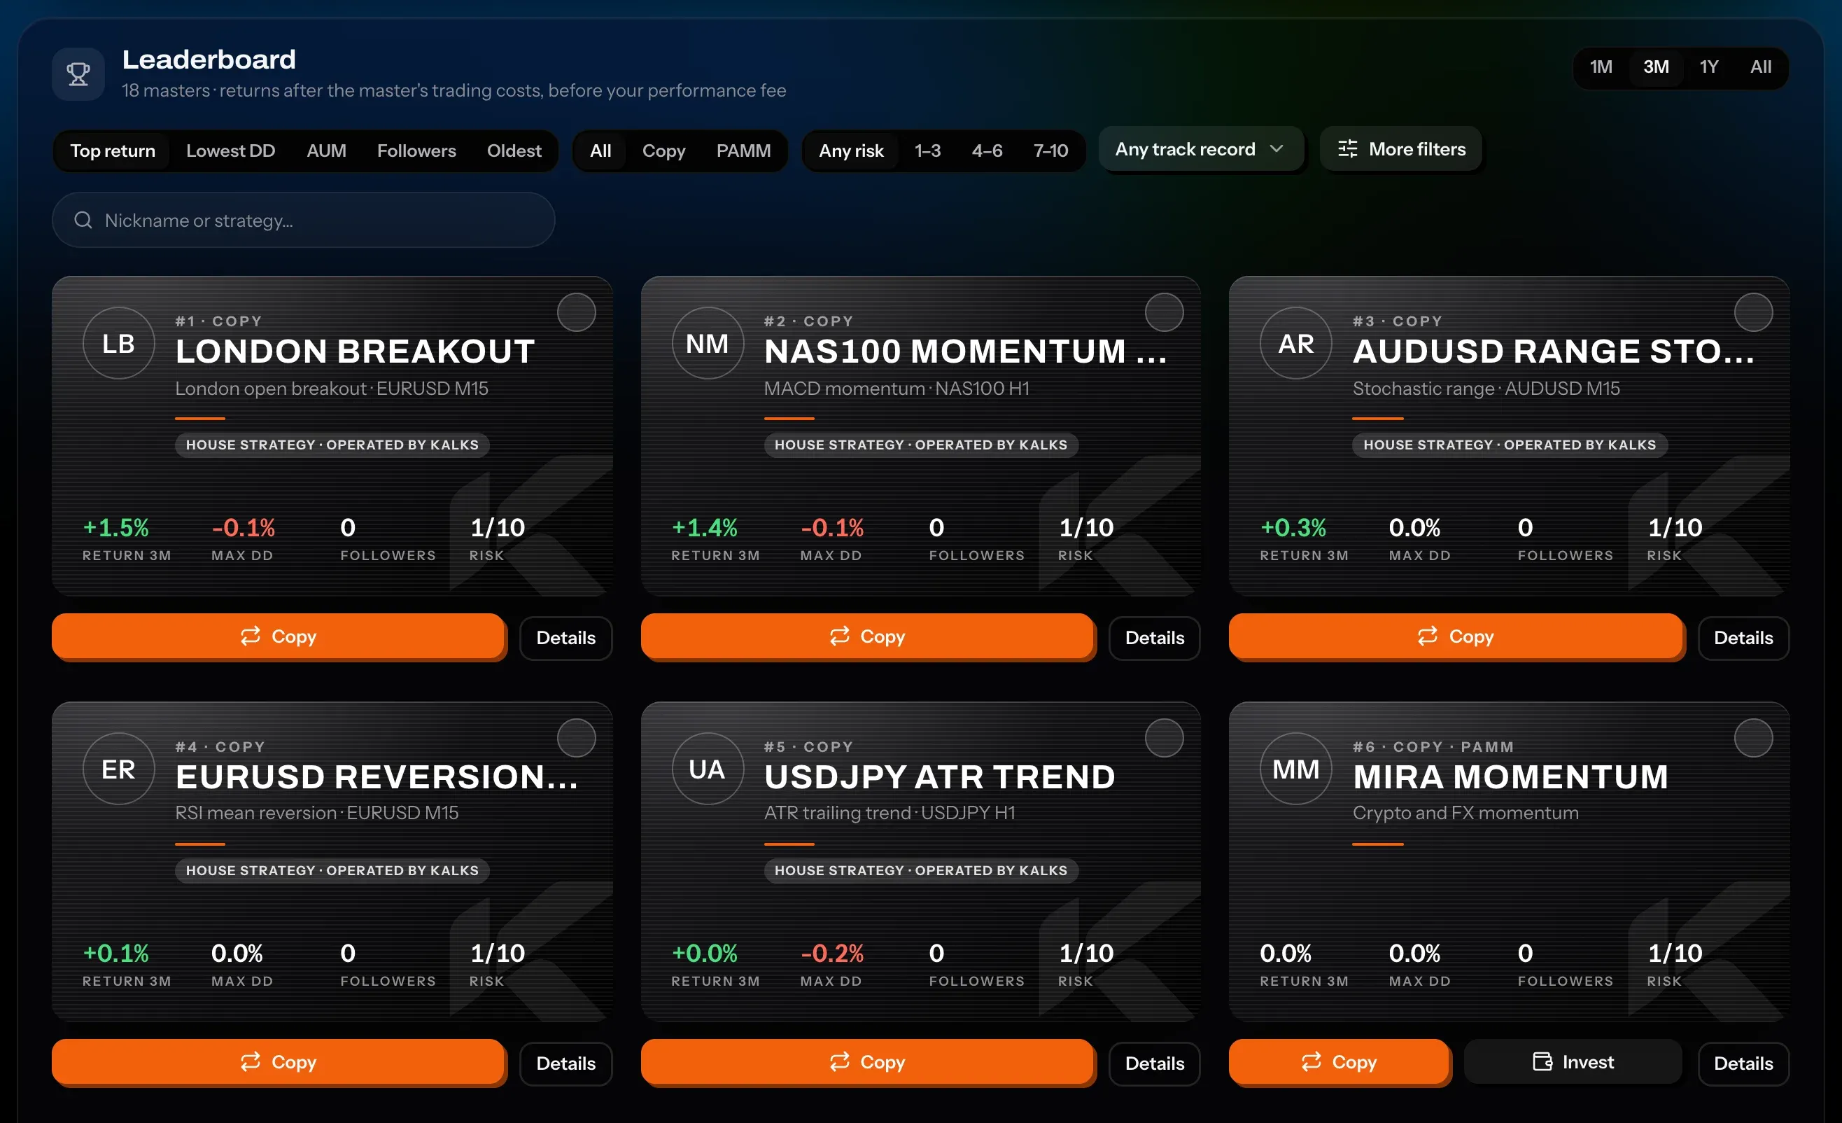1842x1123 pixels.
Task: Sort by Lowest DD
Action: coord(230,151)
